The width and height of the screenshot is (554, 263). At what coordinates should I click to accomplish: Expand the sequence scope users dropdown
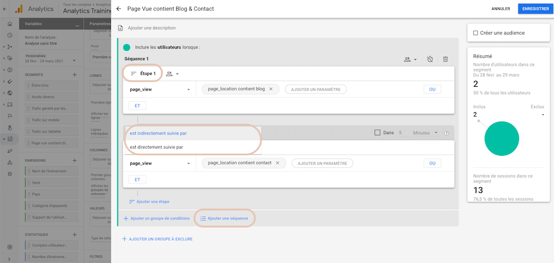point(410,60)
